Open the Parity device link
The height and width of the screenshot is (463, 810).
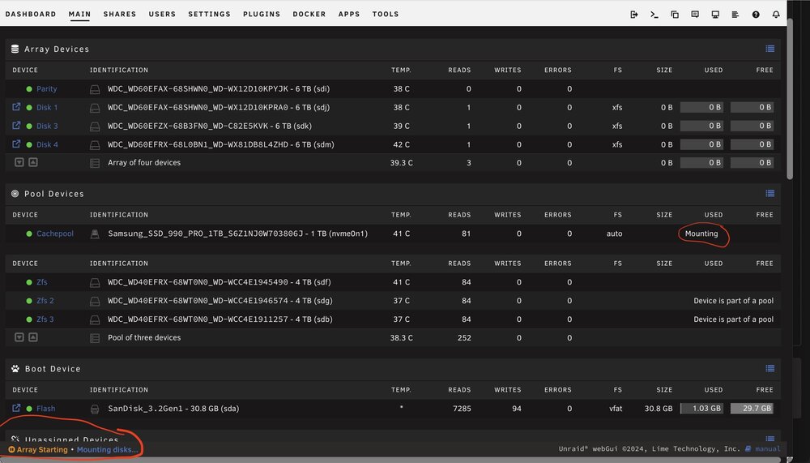pos(47,89)
